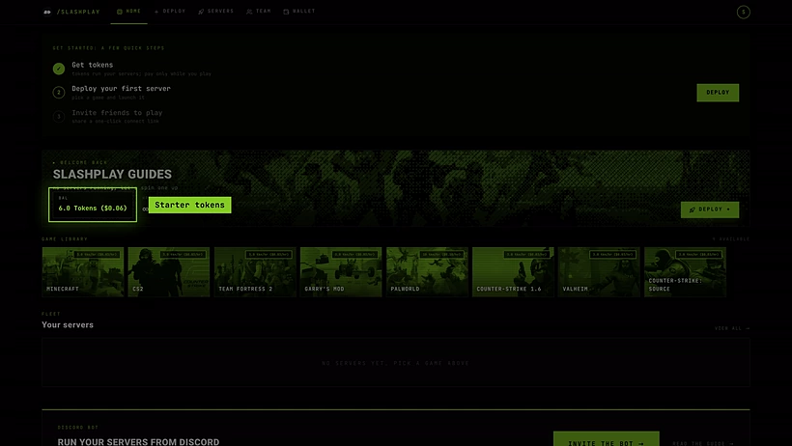Select the Team Fortress 2 card
792x446 pixels.
click(255, 271)
